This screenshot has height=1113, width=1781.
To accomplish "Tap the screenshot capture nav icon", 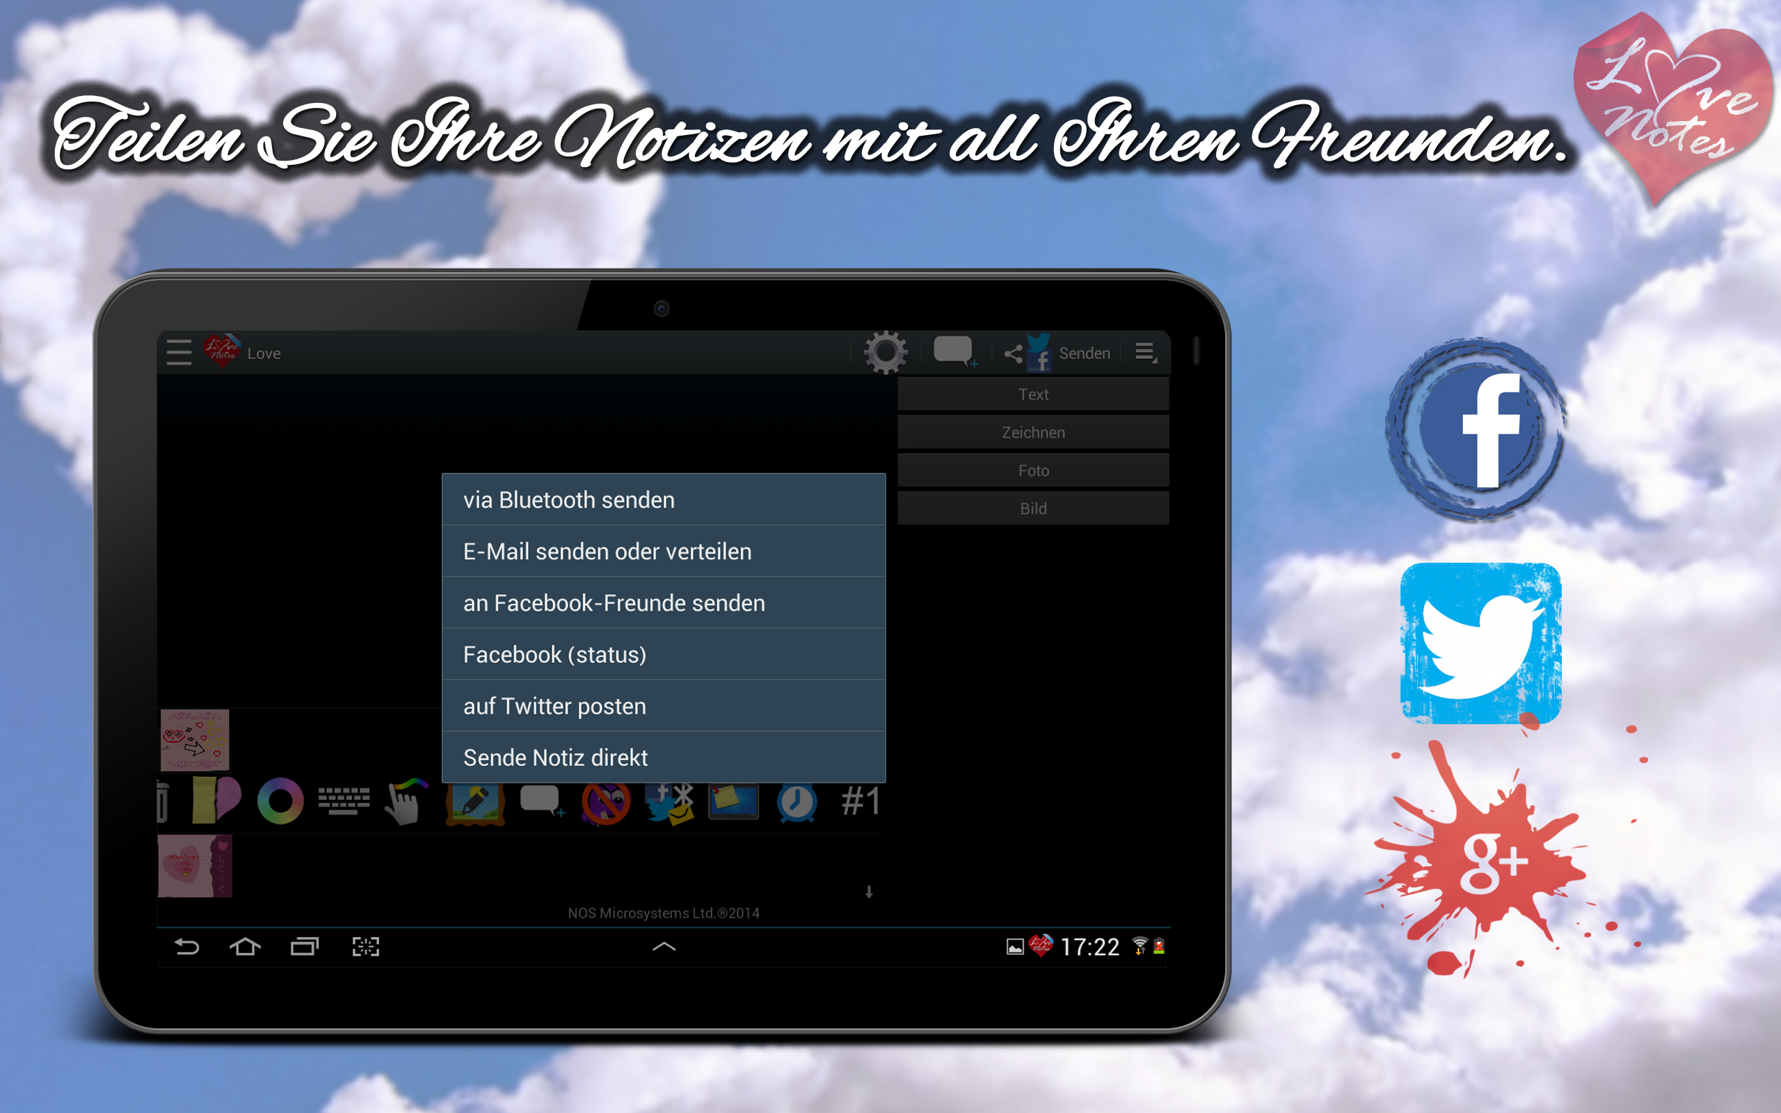I will [x=366, y=947].
